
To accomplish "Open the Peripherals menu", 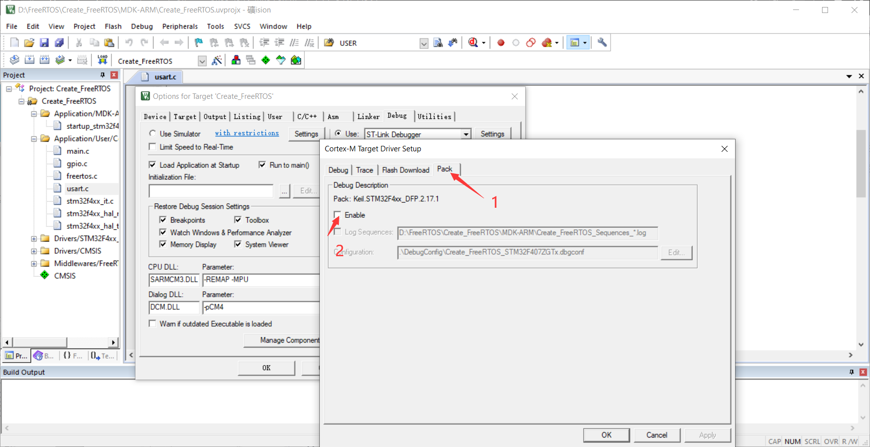I will coord(180,26).
